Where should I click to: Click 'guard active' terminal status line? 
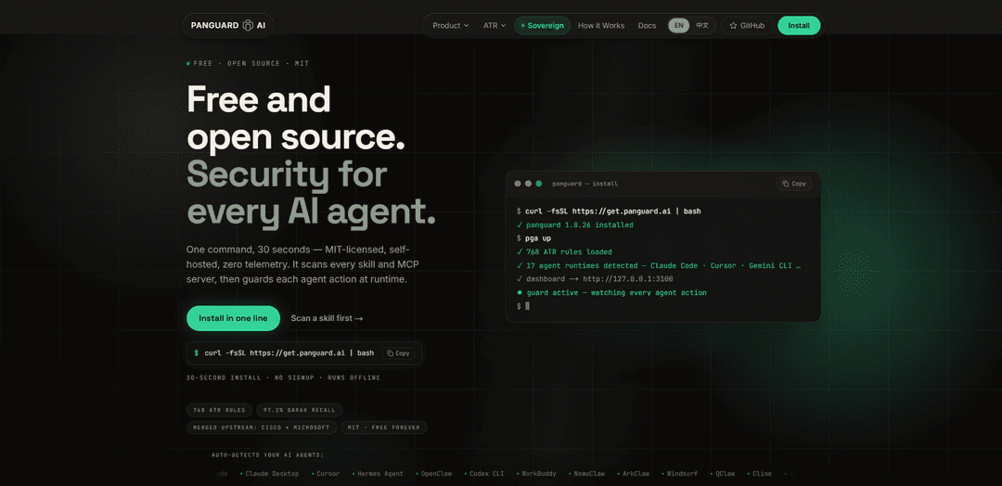[x=611, y=292]
